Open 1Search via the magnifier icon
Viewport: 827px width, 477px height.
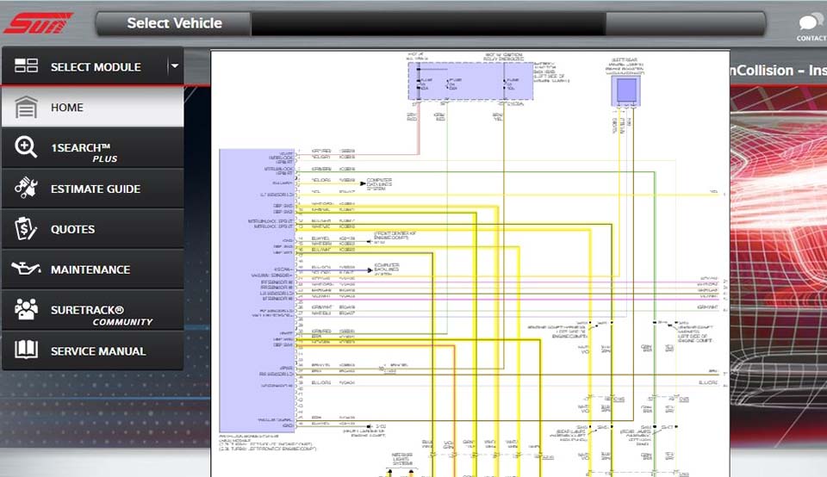point(26,148)
